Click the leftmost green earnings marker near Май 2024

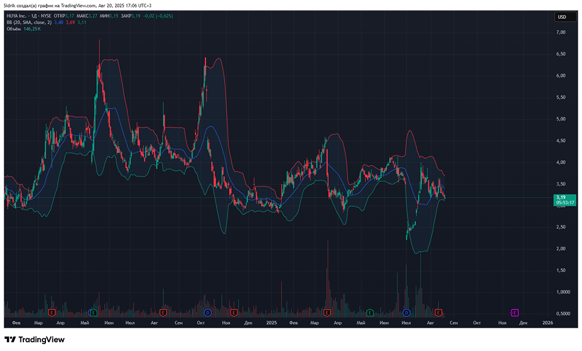(93, 313)
